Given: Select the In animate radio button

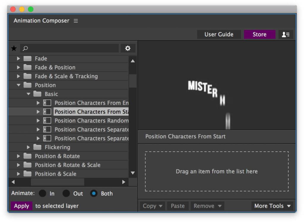Looking at the screenshot, I should pyautogui.click(x=42, y=193).
